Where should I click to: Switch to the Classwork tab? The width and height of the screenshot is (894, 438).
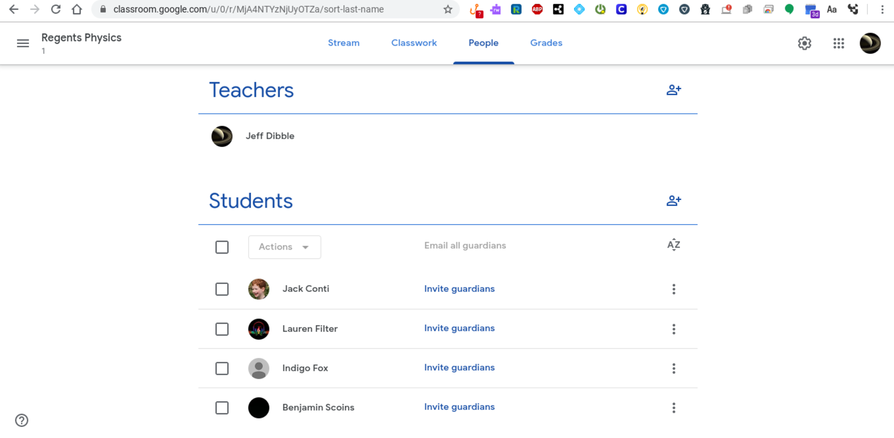click(x=413, y=43)
